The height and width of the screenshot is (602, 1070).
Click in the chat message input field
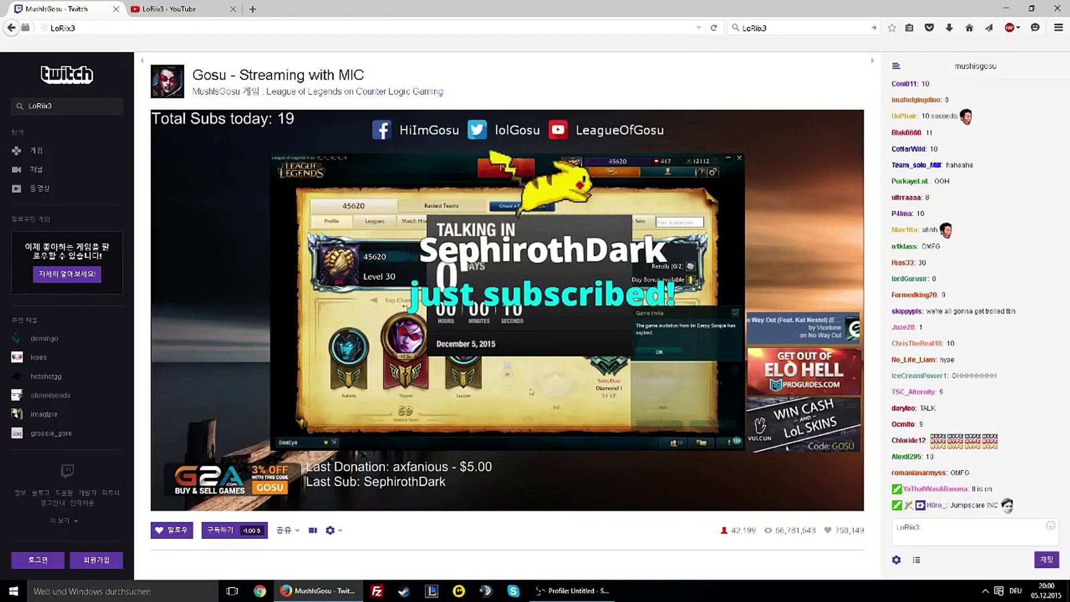[x=970, y=531]
